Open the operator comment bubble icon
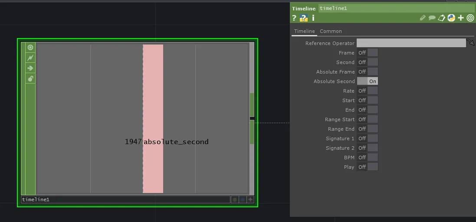This screenshot has height=222, width=476. tap(432, 18)
